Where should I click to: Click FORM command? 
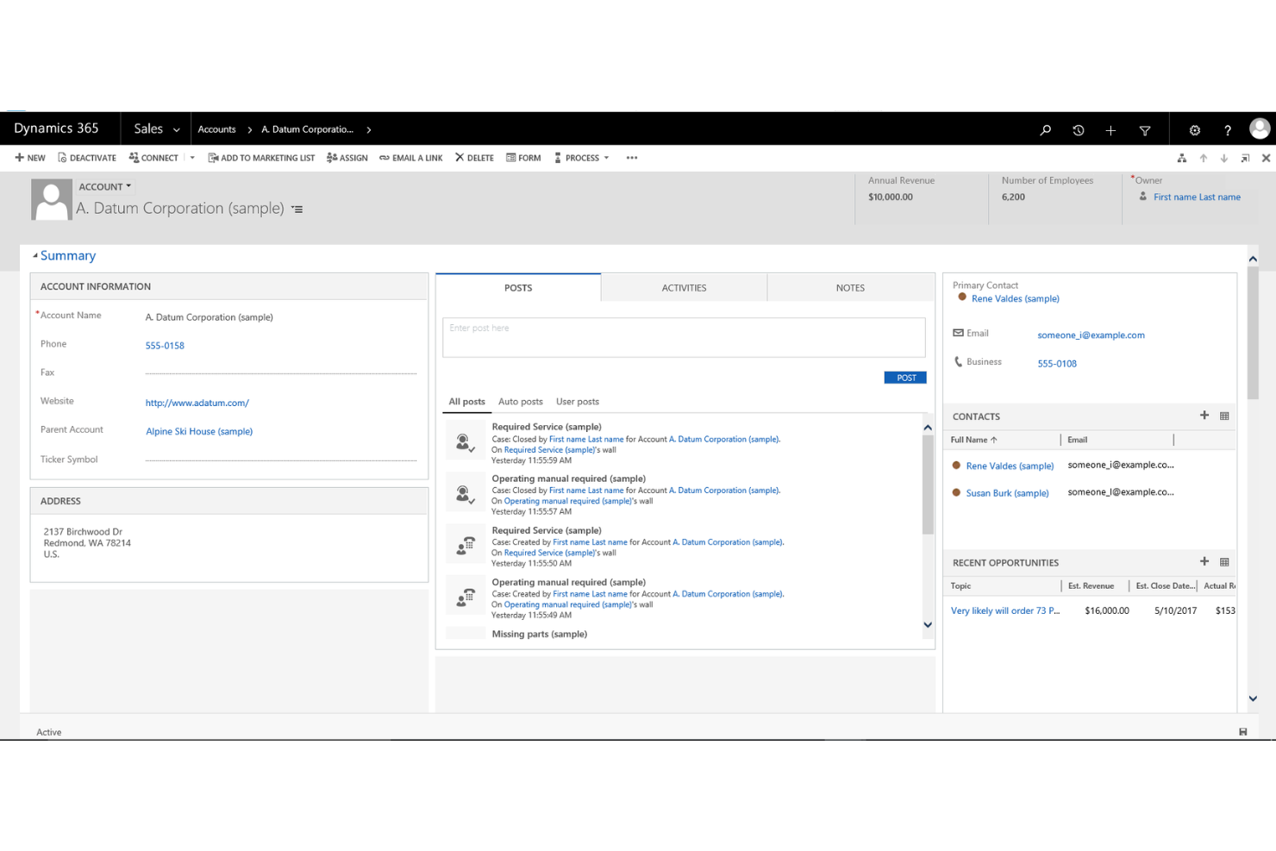(523, 158)
